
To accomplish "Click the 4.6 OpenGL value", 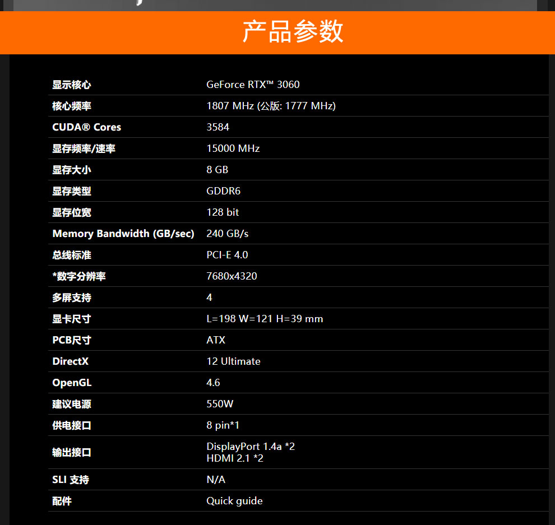I will point(213,383).
